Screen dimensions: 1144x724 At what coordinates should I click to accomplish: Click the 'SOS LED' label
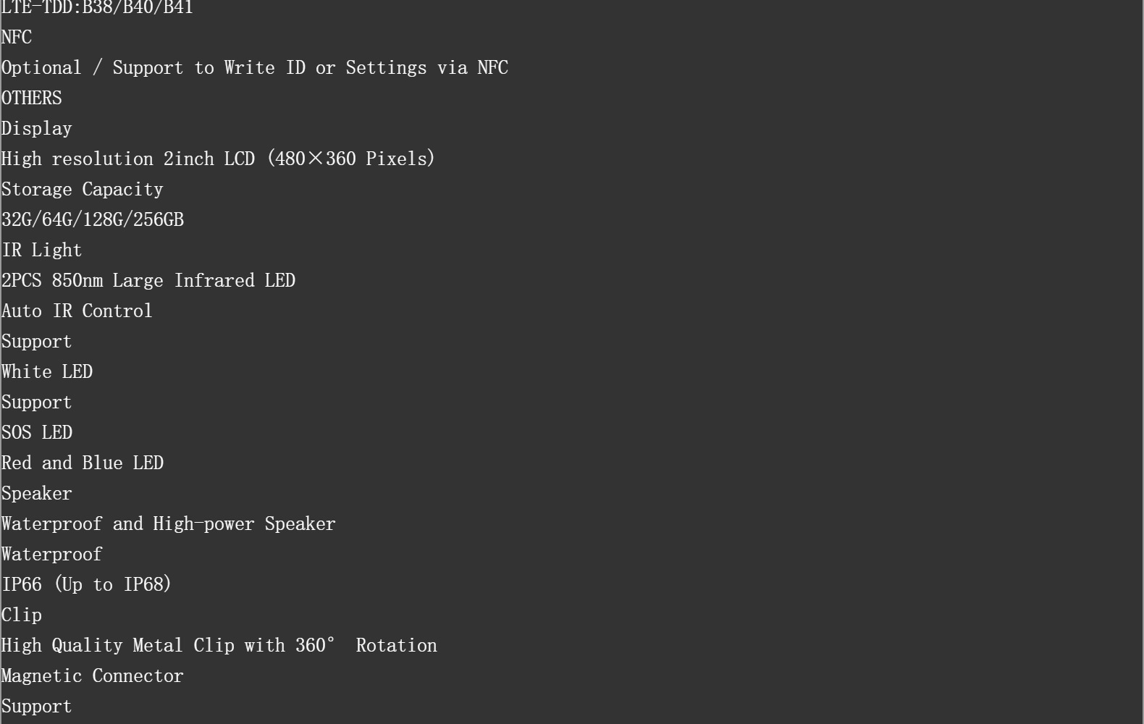[x=37, y=432]
